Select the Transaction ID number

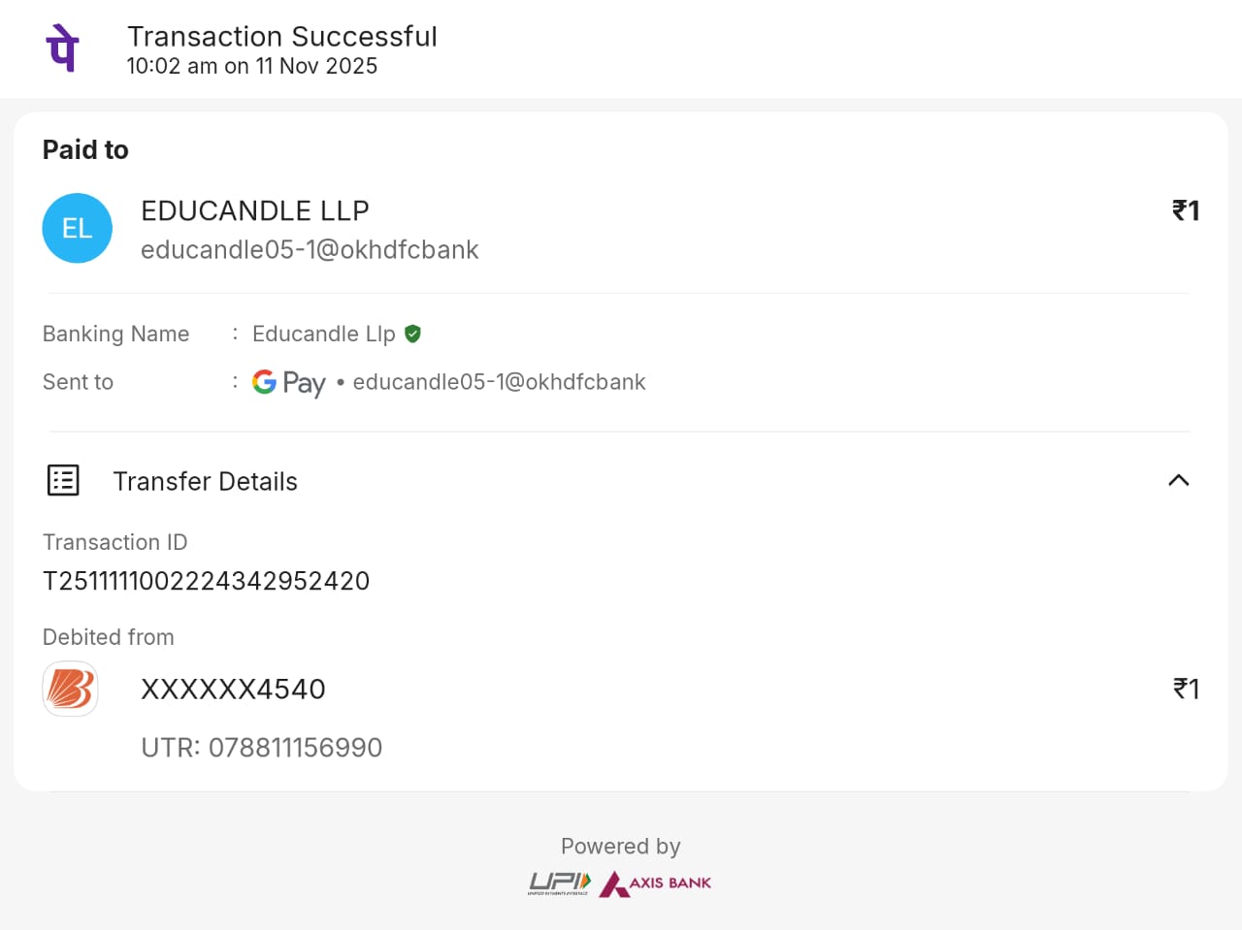tap(207, 581)
